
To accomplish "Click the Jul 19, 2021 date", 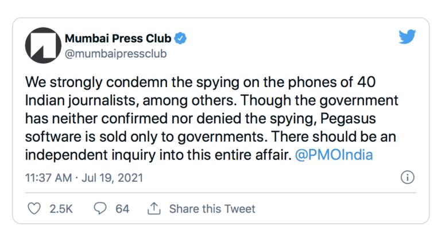I will (x=111, y=177).
